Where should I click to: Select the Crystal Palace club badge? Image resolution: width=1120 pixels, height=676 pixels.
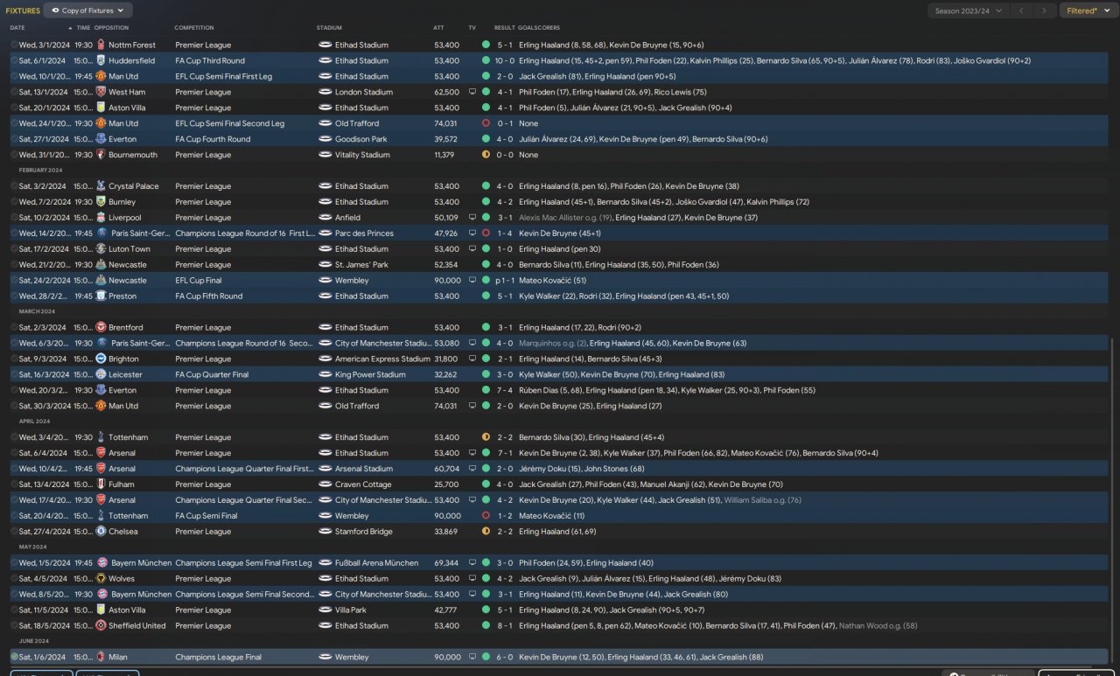coord(101,186)
